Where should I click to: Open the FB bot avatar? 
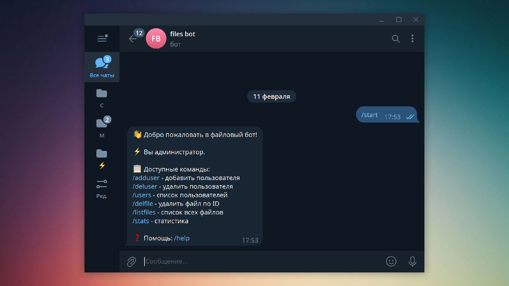(156, 39)
